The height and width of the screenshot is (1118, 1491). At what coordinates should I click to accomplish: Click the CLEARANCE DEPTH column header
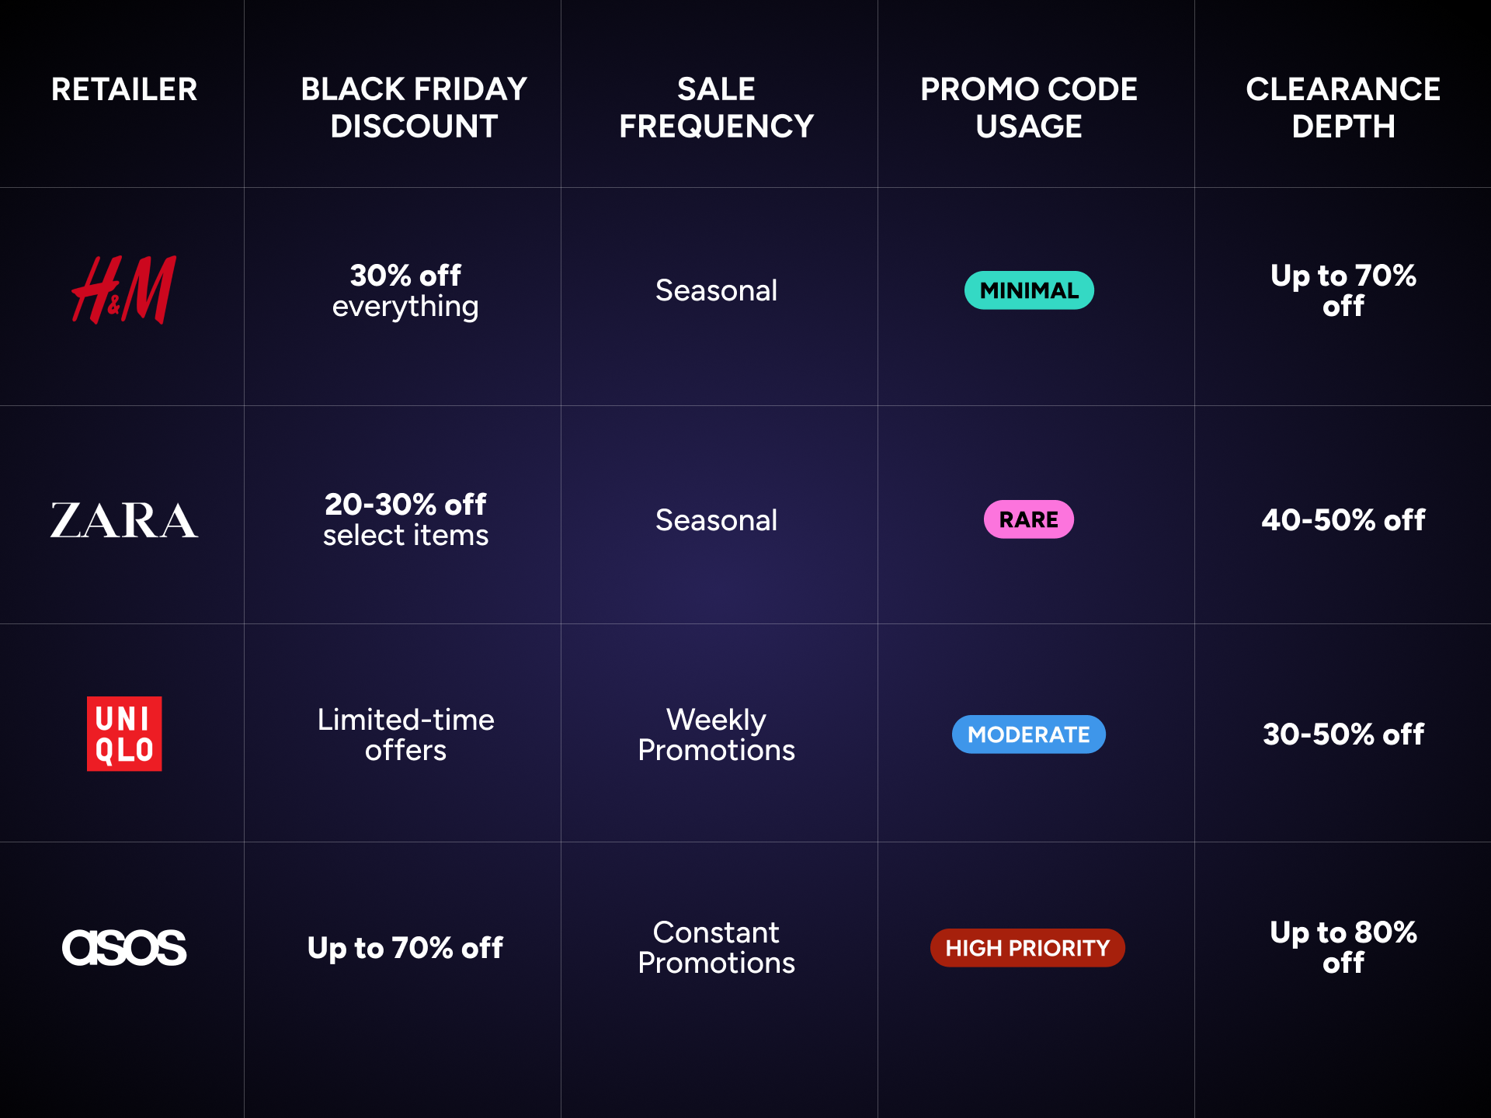click(x=1343, y=108)
